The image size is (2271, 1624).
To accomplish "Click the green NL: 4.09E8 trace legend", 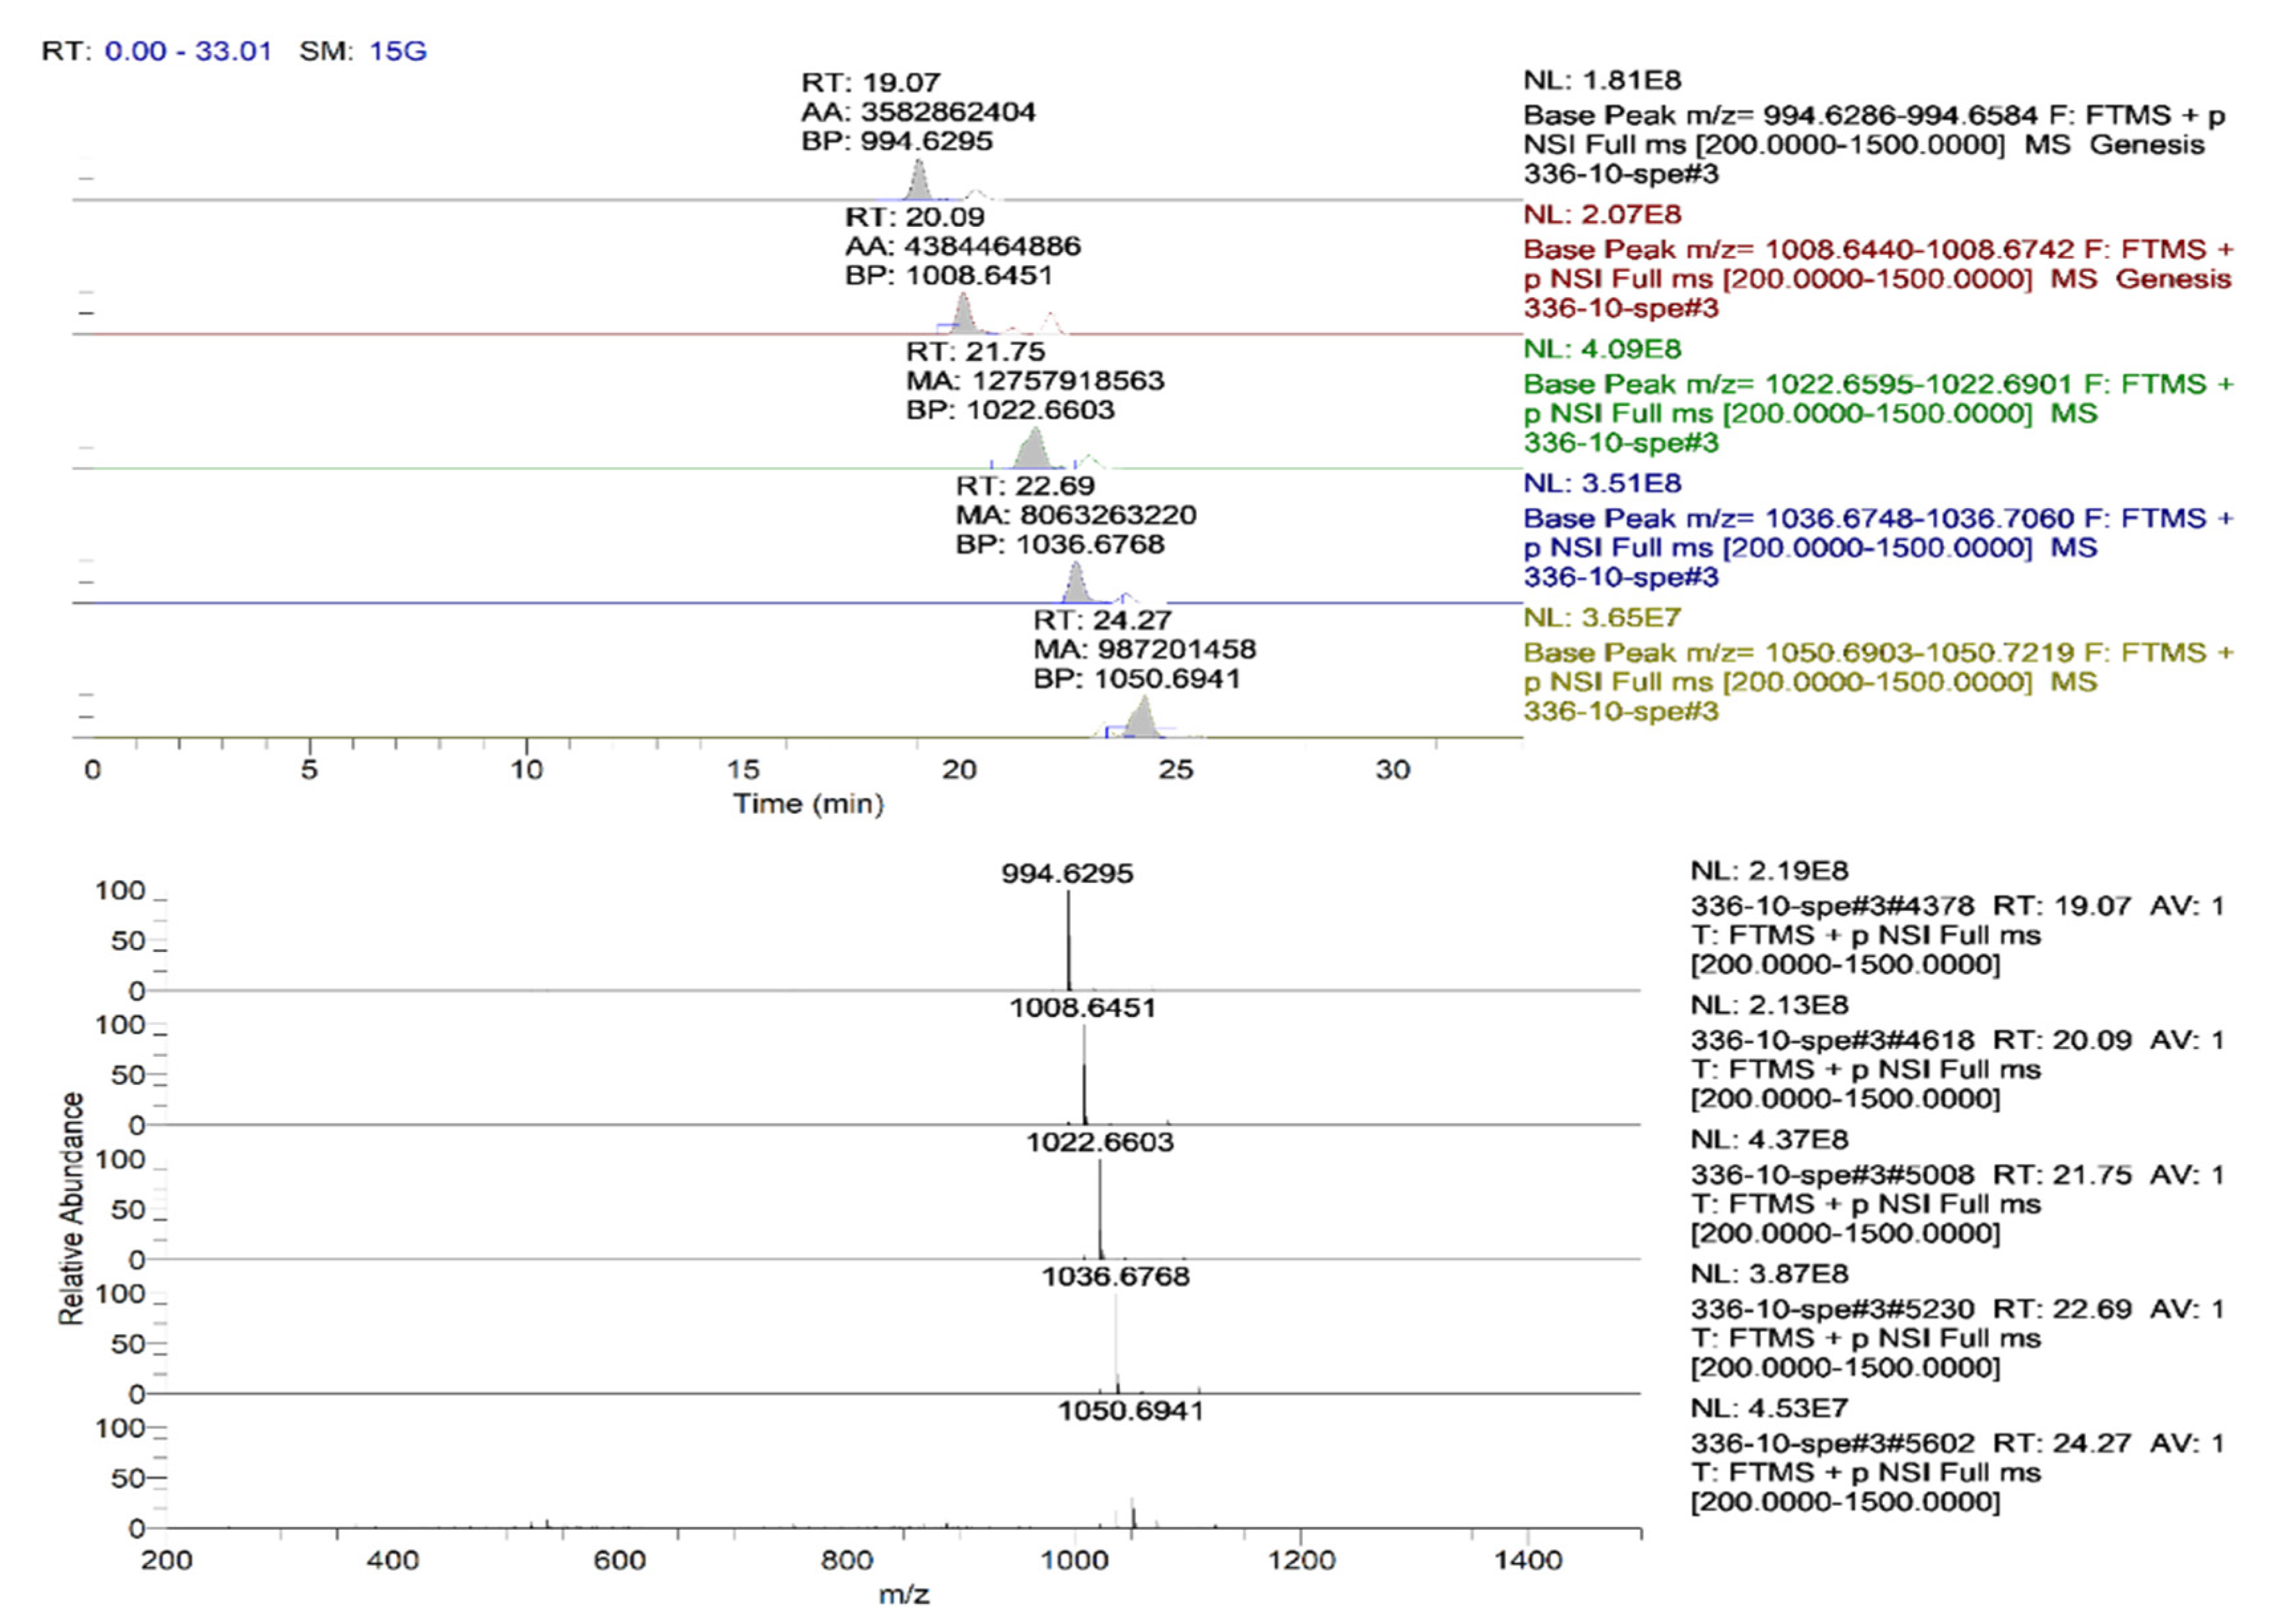I will (x=1602, y=349).
